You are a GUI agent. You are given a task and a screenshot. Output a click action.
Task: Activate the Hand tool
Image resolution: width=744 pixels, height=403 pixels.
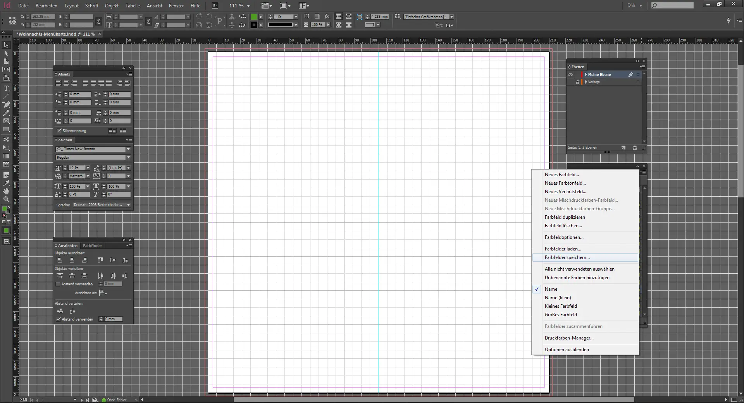click(6, 191)
